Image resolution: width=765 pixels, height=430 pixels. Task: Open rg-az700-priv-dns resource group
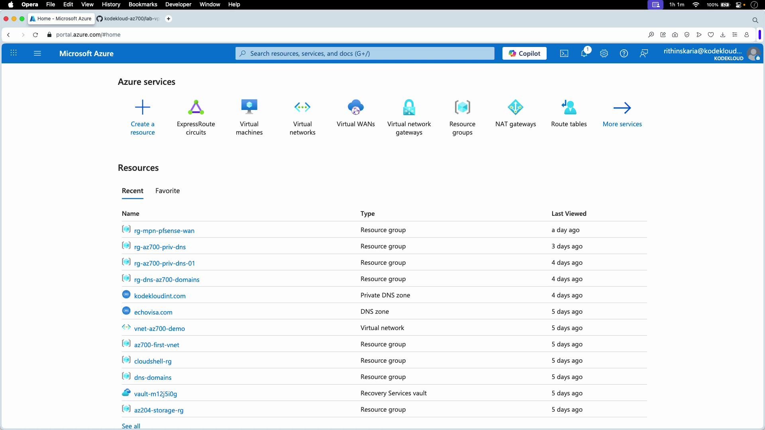pos(160,247)
